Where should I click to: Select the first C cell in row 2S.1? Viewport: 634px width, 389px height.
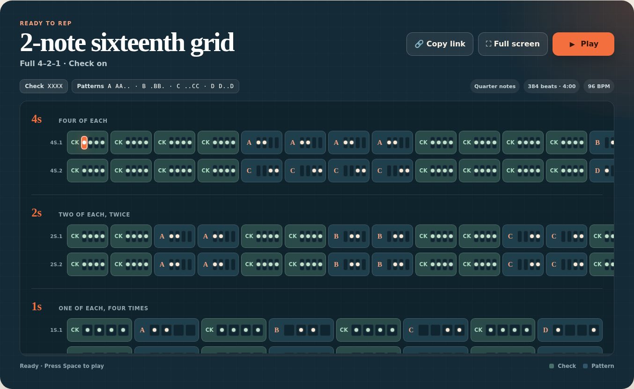point(523,236)
